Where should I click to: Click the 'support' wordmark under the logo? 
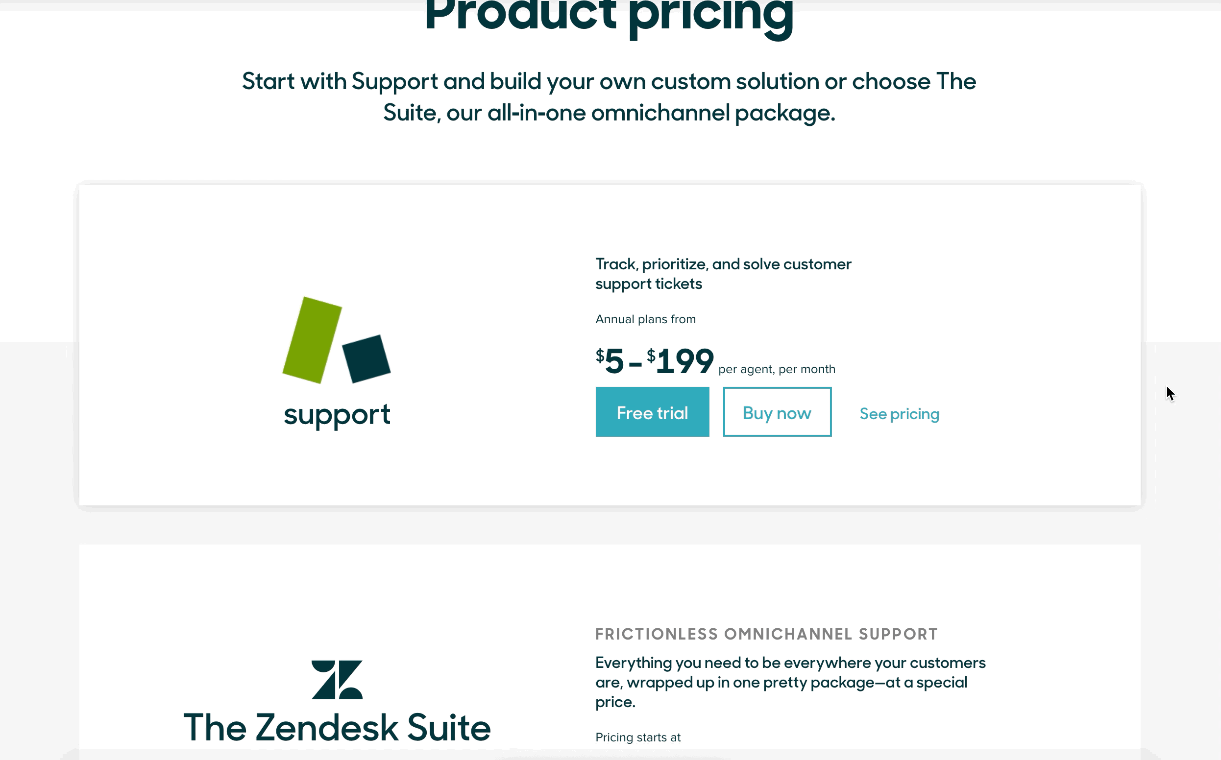337,415
